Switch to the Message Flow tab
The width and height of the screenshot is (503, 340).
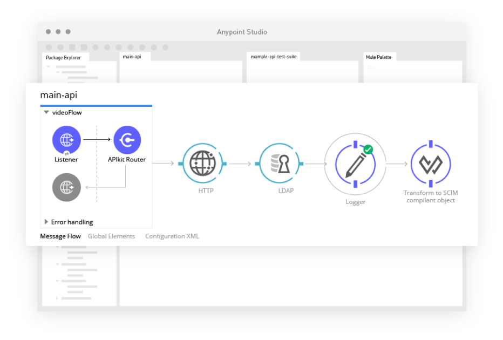60,236
